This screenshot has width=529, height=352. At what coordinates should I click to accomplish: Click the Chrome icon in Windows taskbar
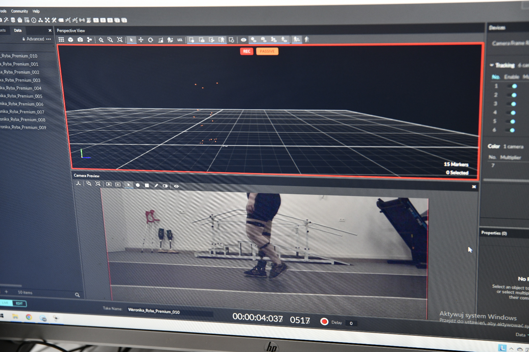[x=29, y=317]
